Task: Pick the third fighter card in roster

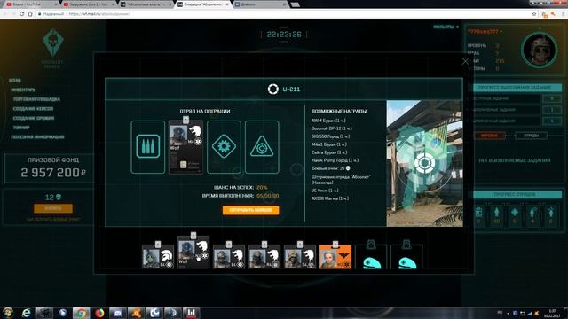Action: pyautogui.click(x=229, y=256)
